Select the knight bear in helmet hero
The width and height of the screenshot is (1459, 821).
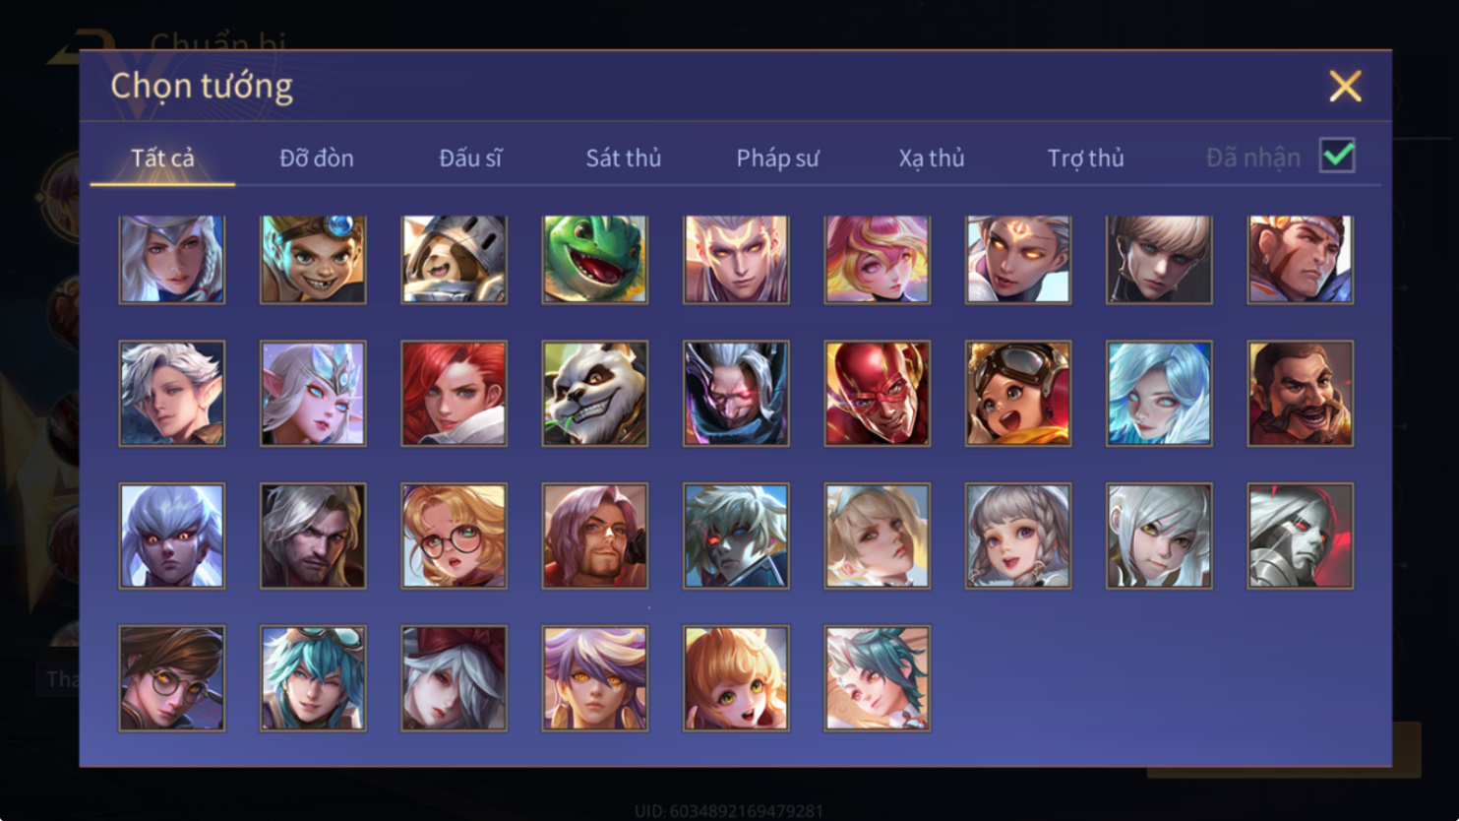455,259
